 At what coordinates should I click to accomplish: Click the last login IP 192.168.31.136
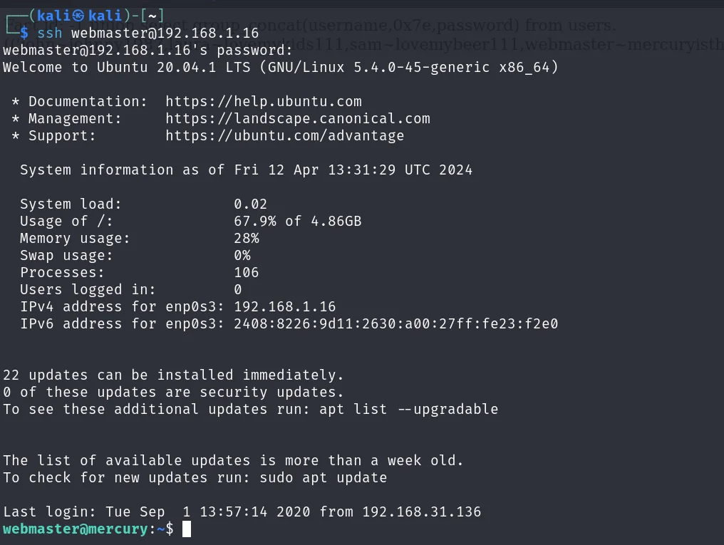tap(421, 512)
